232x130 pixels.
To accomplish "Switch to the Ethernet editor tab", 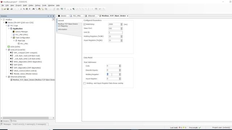I will coord(90,16).
